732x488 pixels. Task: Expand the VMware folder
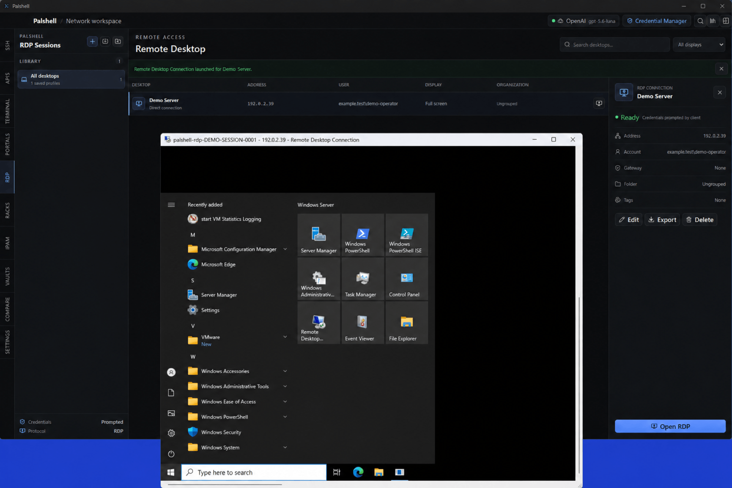tap(285, 337)
